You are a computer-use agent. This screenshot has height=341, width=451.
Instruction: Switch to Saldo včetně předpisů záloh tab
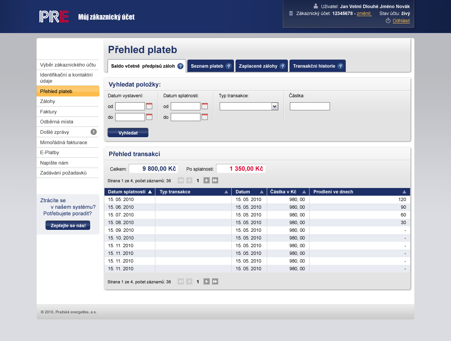pyautogui.click(x=147, y=66)
